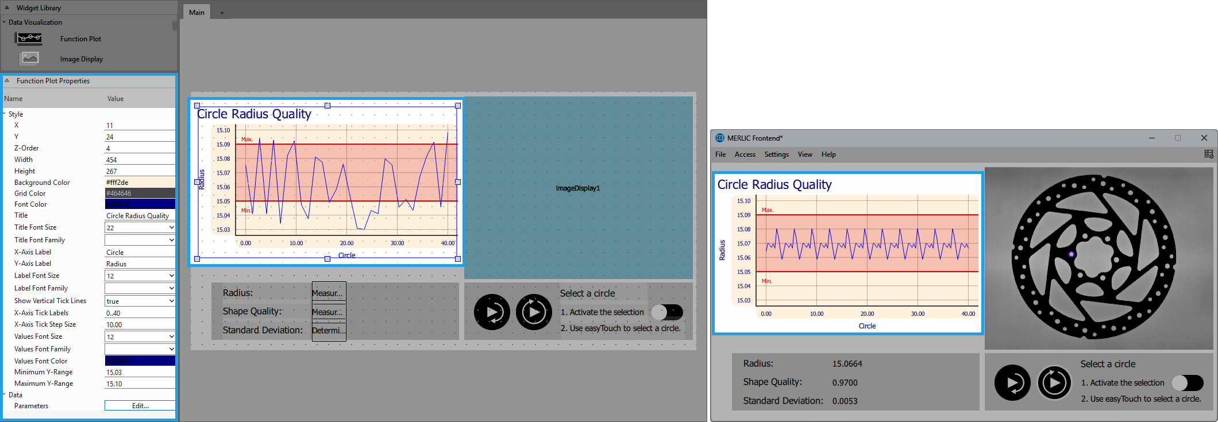Click the Maximum Y-Range value field
1218x422 pixels.
[140, 384]
